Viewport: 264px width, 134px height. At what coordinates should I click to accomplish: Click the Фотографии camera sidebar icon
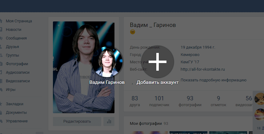1,64
